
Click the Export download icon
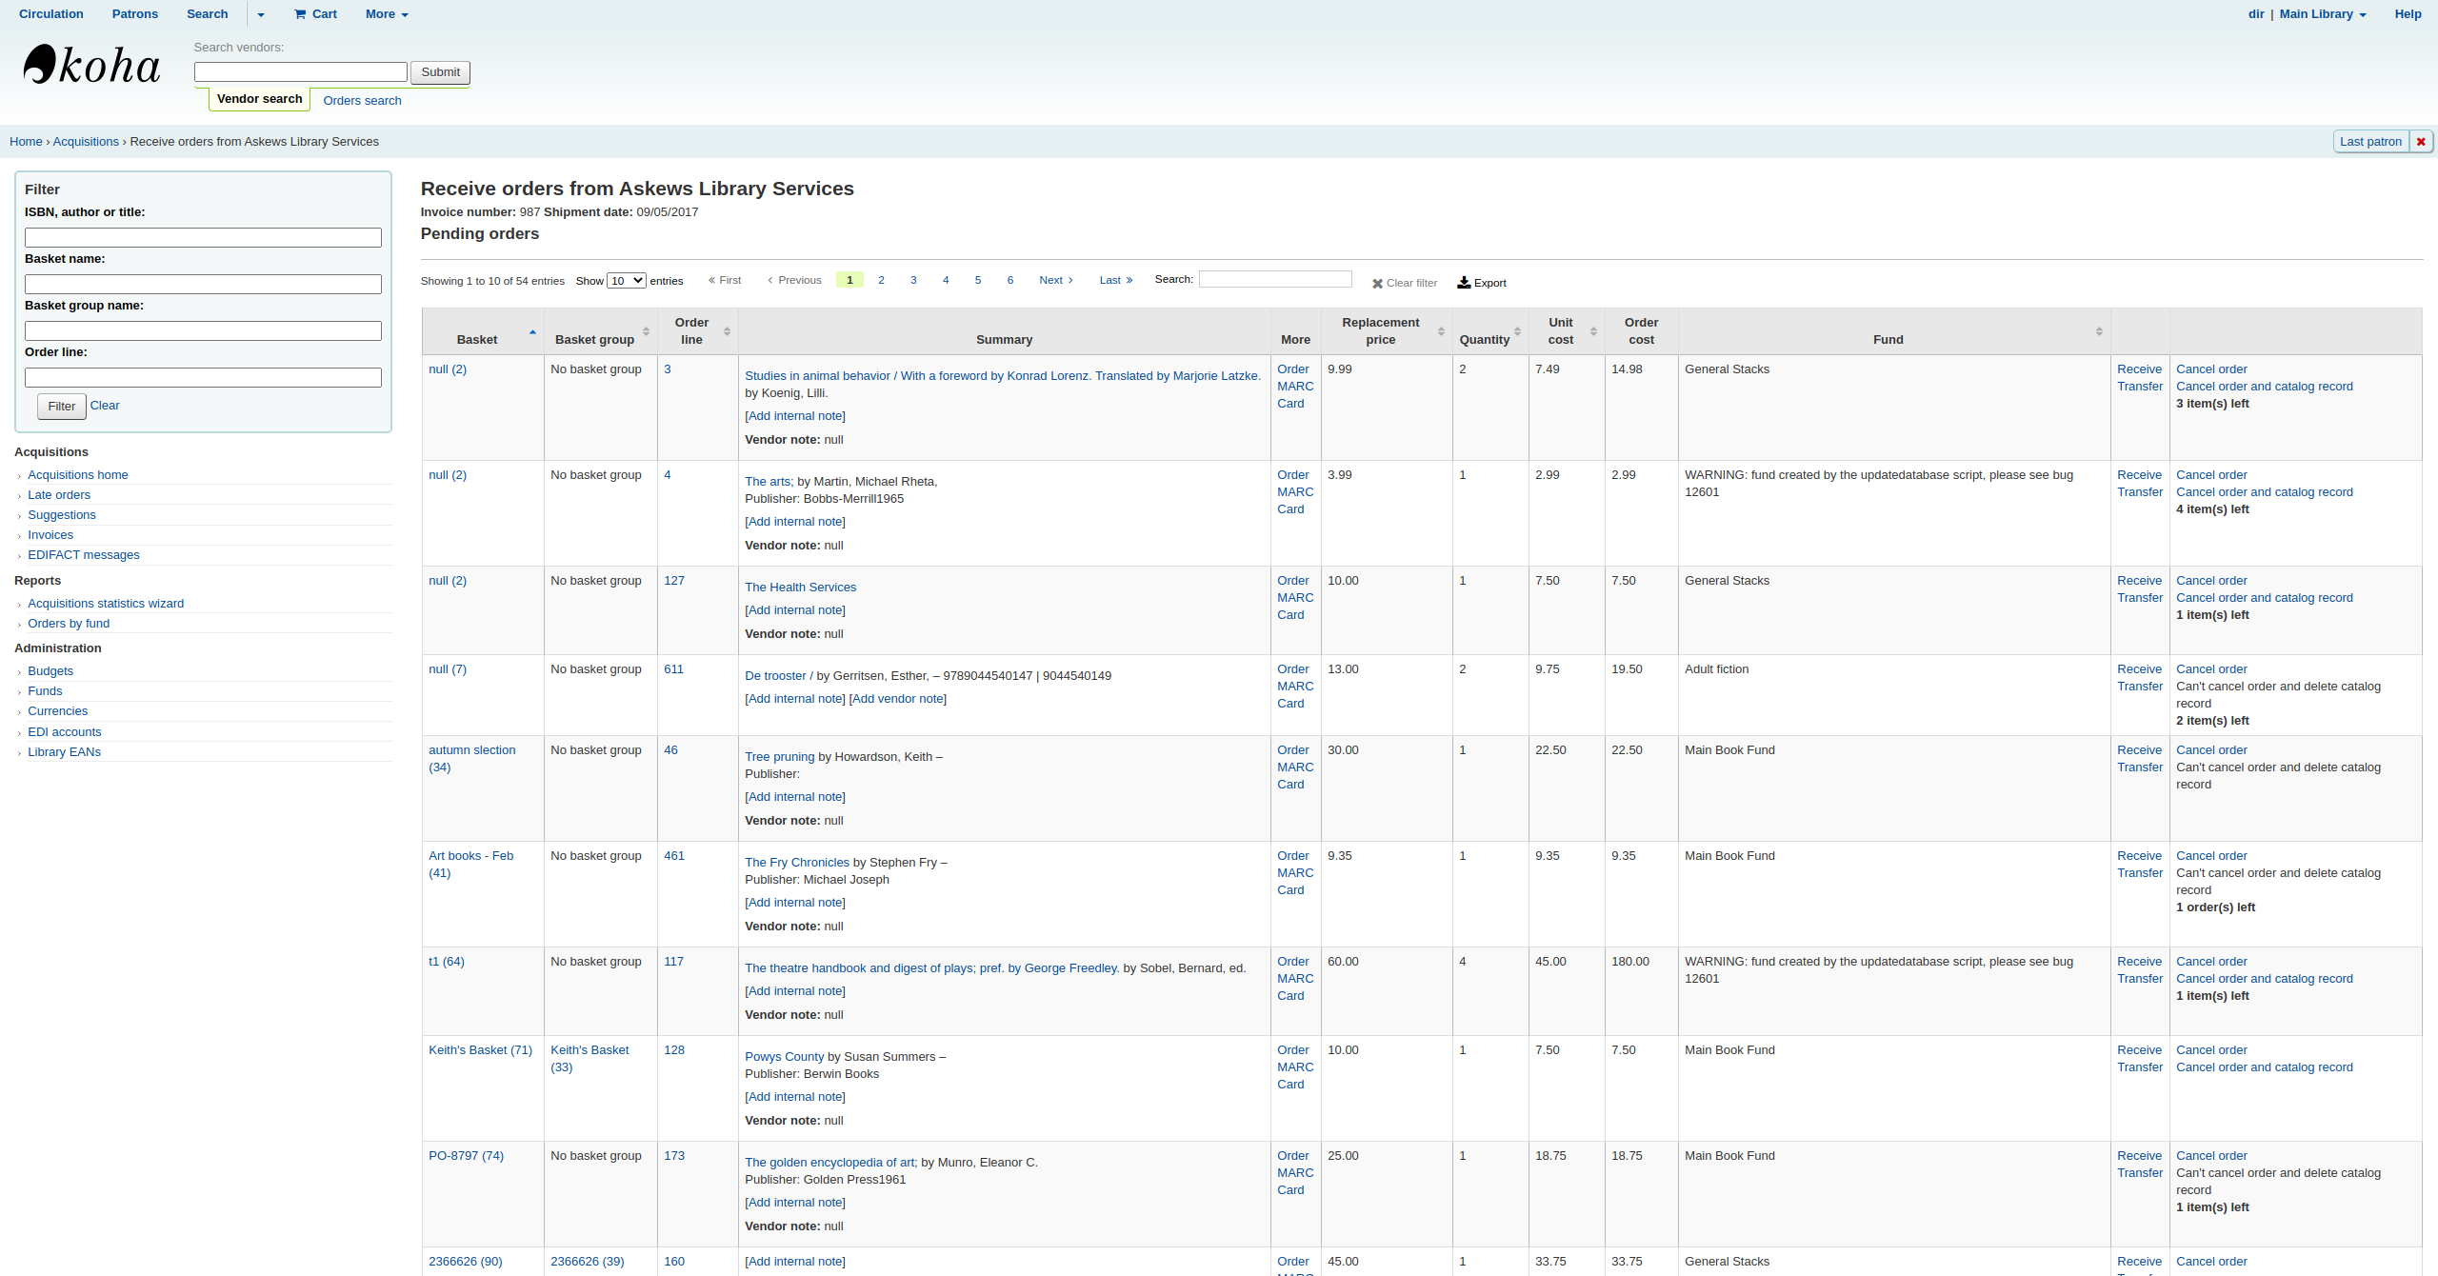click(x=1464, y=283)
